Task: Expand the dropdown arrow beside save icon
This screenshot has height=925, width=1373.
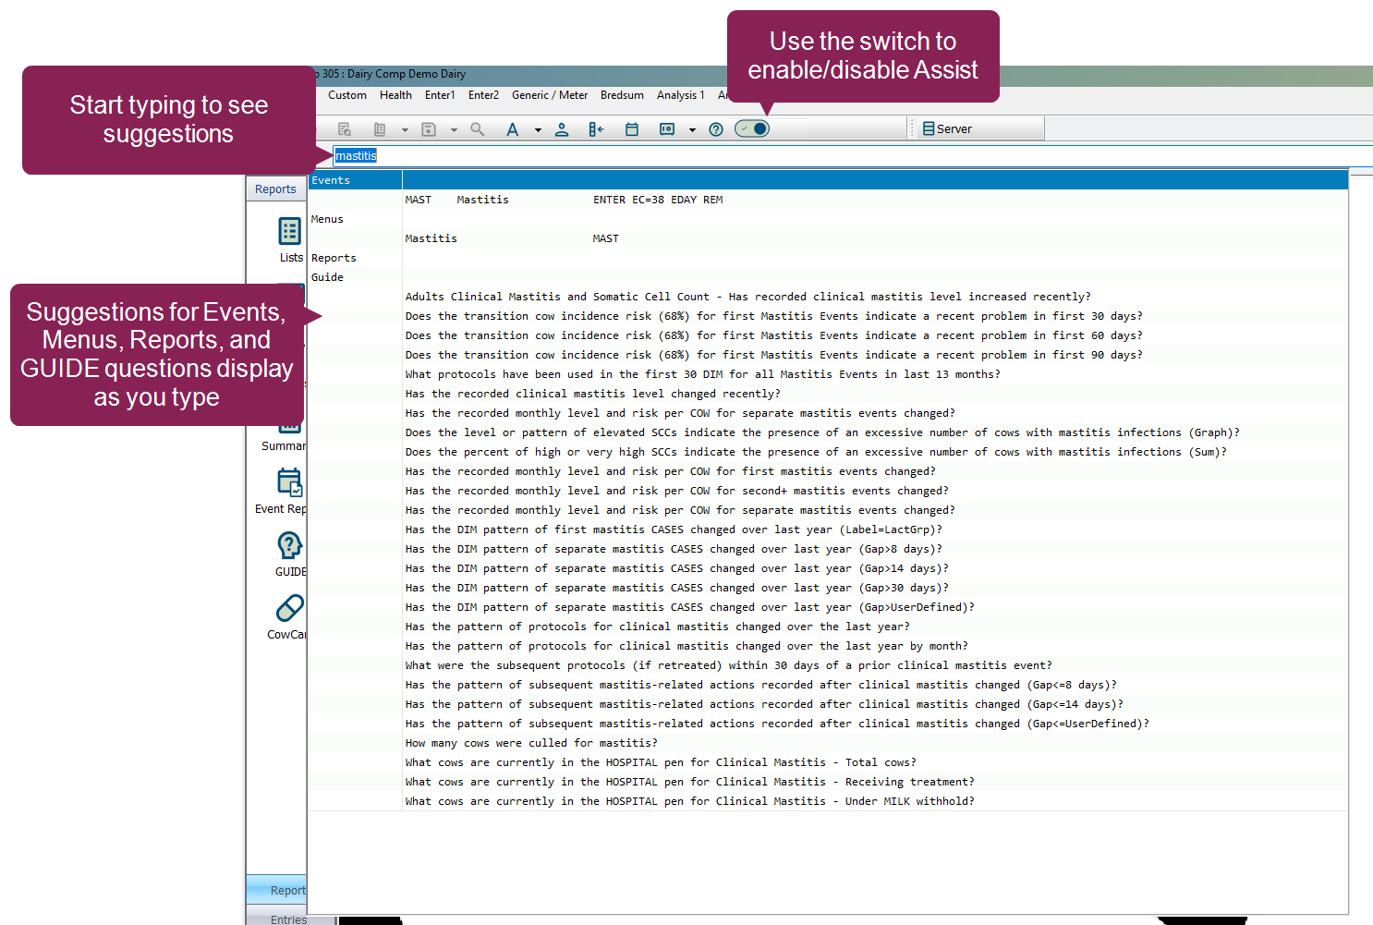Action: (454, 130)
